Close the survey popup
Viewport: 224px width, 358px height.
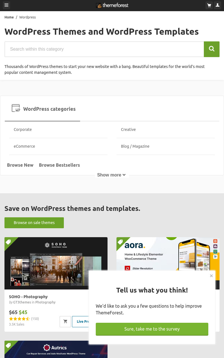coord(211,276)
